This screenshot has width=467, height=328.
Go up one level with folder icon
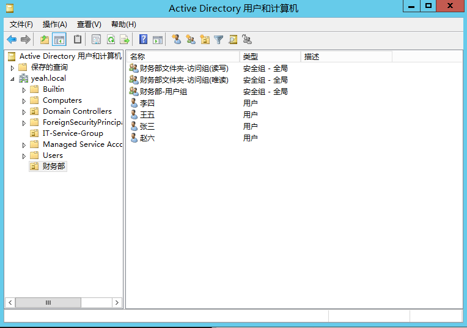[45, 39]
